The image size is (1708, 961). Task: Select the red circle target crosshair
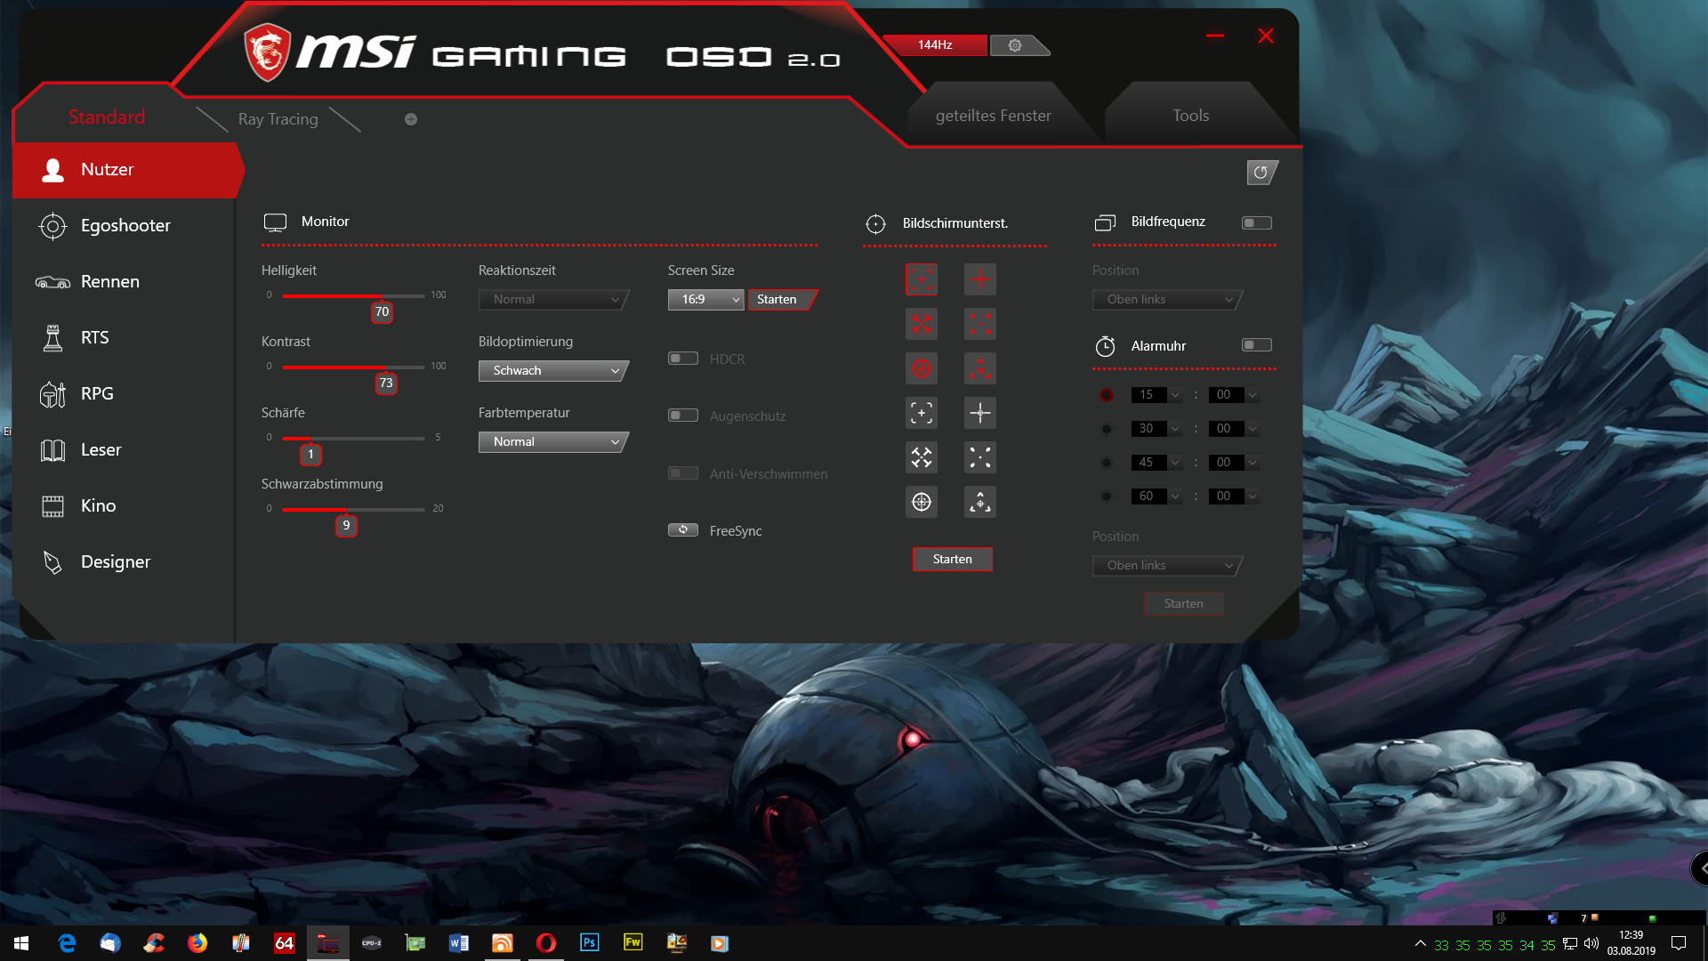click(x=922, y=368)
